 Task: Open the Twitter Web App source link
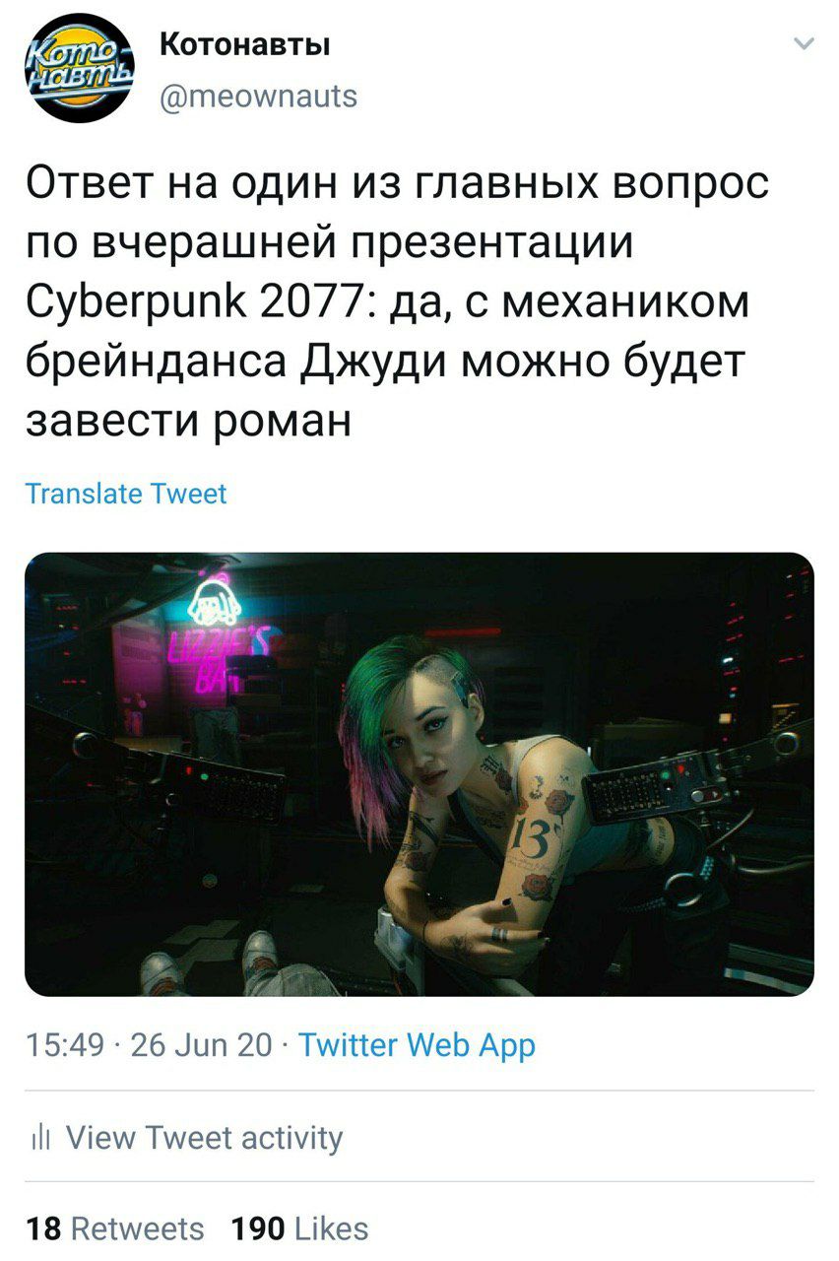417,1046
